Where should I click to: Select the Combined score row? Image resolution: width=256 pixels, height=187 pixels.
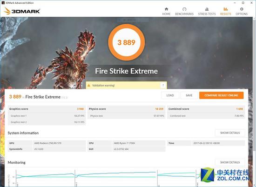point(206,109)
